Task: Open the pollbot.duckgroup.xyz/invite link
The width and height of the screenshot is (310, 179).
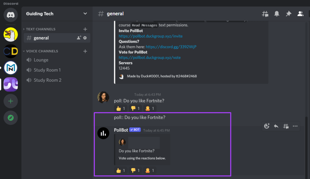Action: (151, 36)
